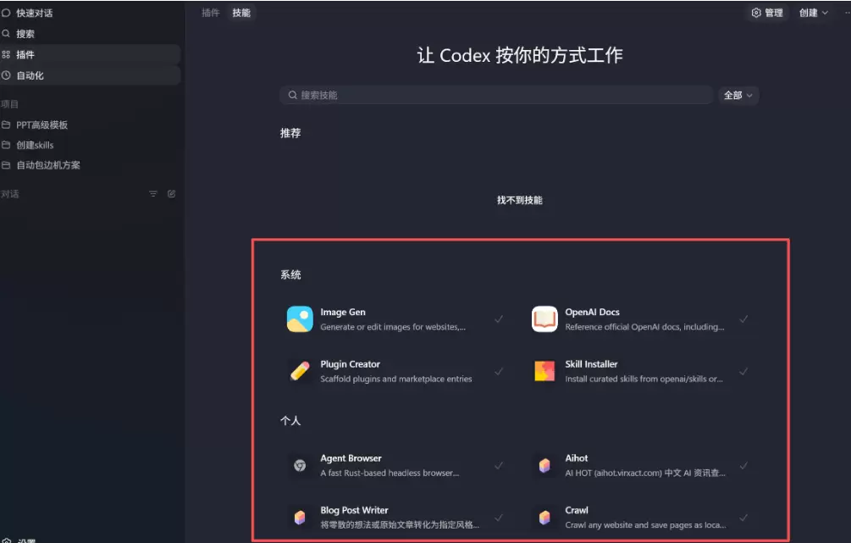Switch to the 技能 tab
This screenshot has width=851, height=543.
(241, 13)
